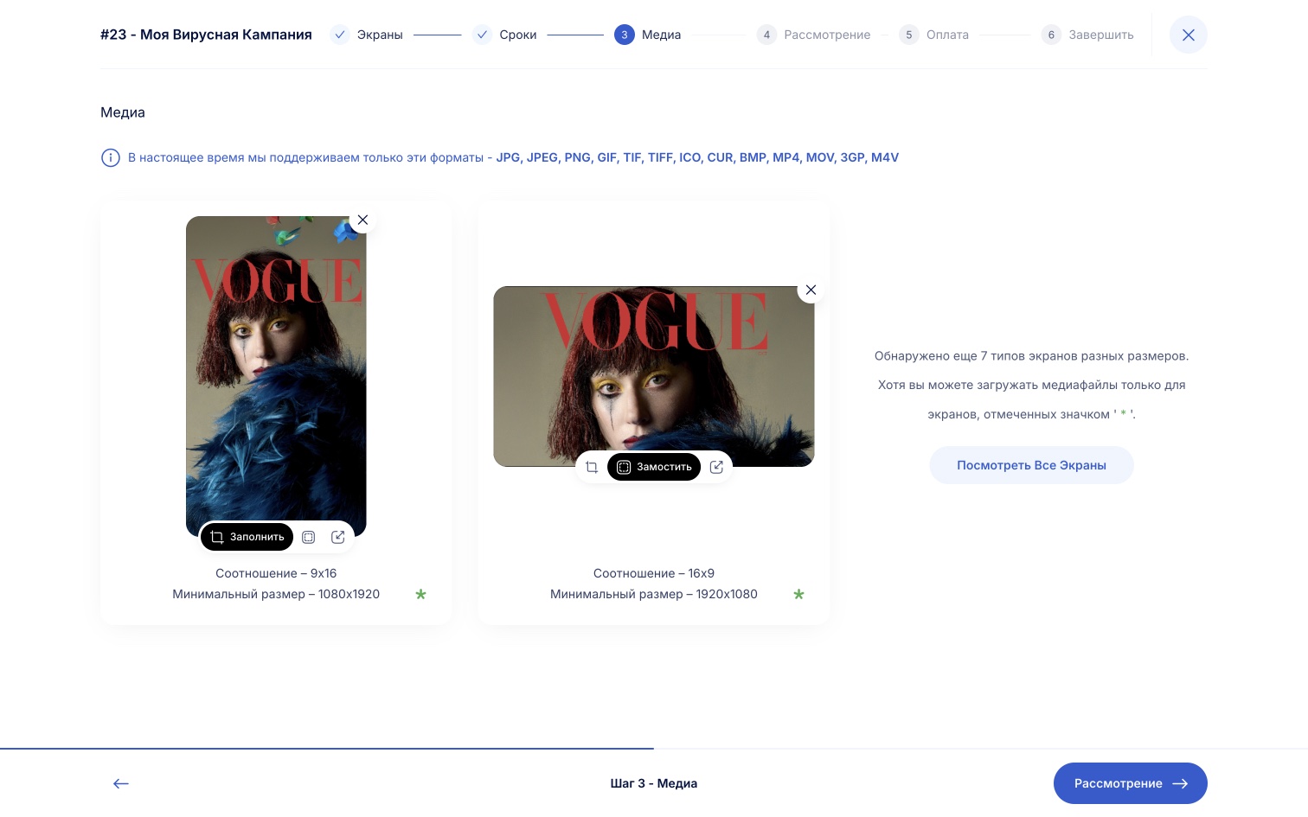Open the 9x16 image in external preview

click(x=338, y=537)
